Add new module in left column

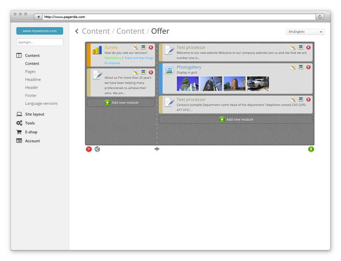pos(121,103)
